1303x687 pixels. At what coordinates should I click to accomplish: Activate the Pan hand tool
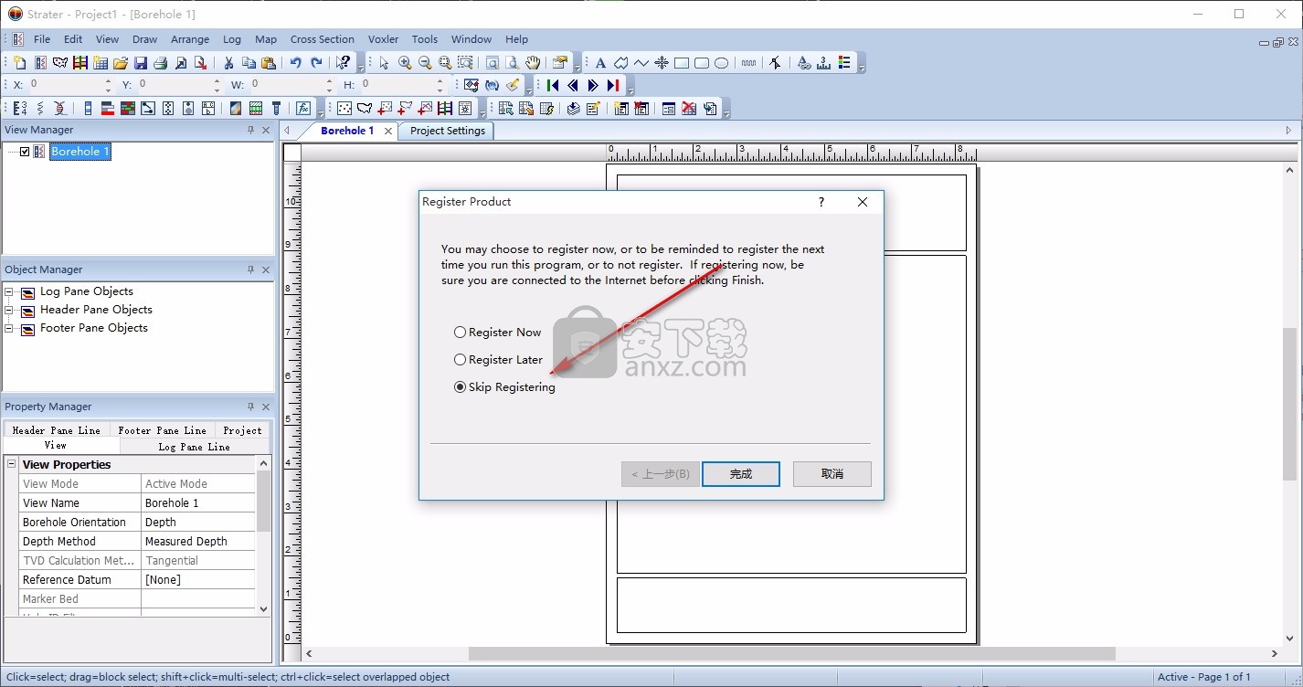[533, 63]
